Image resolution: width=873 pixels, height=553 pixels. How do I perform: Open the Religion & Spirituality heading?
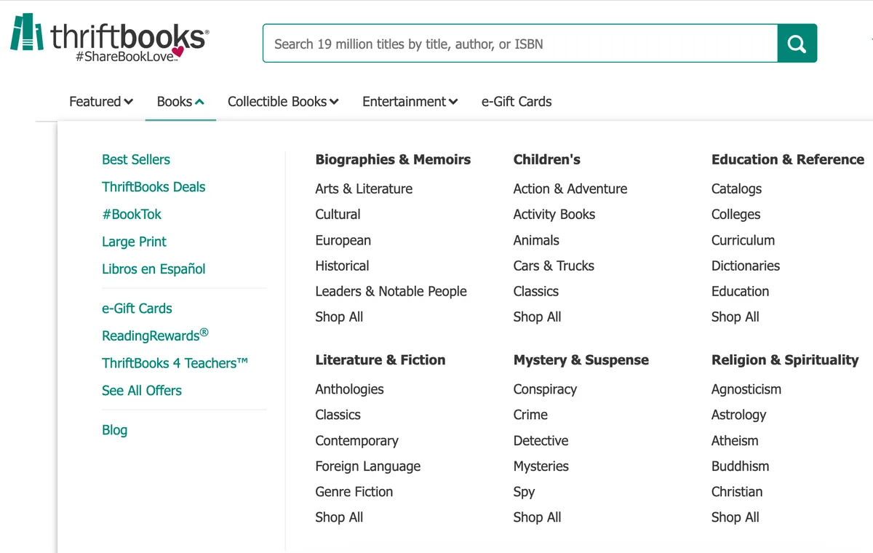pos(785,360)
